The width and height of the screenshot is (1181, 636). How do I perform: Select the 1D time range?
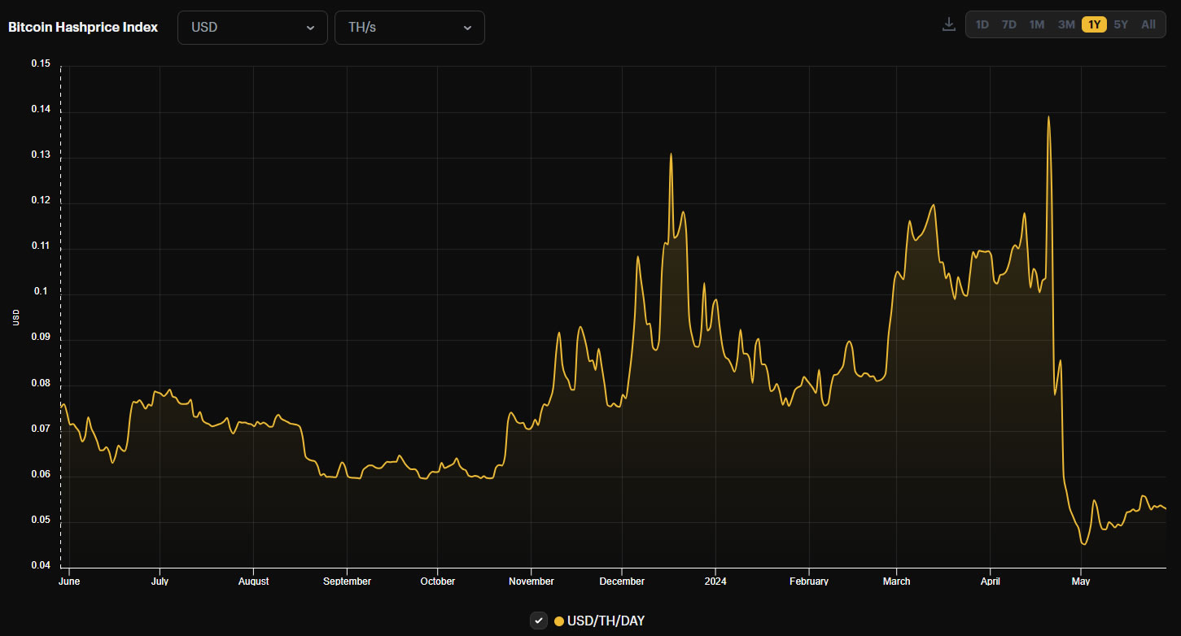point(982,24)
